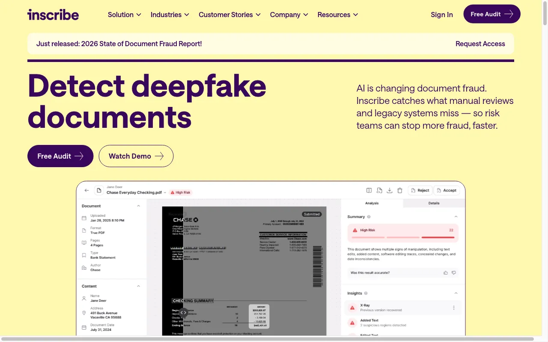Click the Added Text warning triangle icon
This screenshot has width=548, height=342.
pyautogui.click(x=352, y=323)
